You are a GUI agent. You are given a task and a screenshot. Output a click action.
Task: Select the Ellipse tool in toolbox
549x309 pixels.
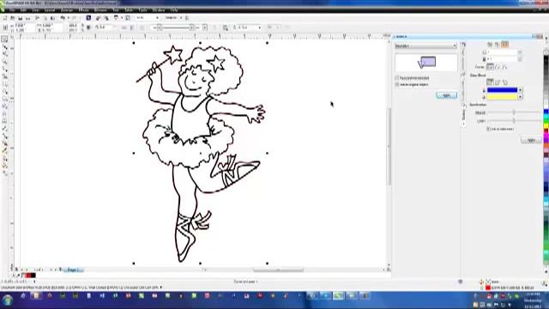(x=4, y=92)
